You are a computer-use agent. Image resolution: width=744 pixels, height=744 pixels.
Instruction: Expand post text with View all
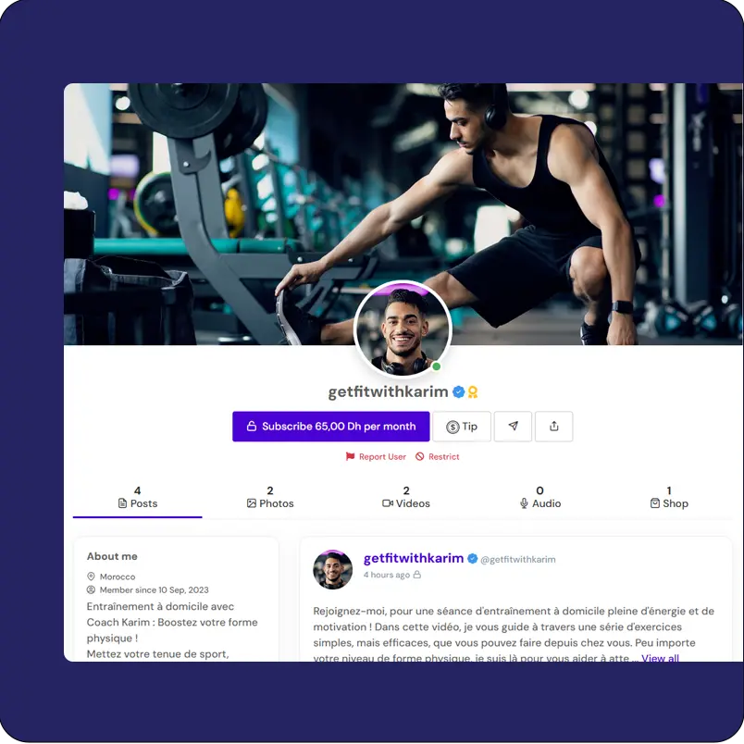pyautogui.click(x=660, y=658)
